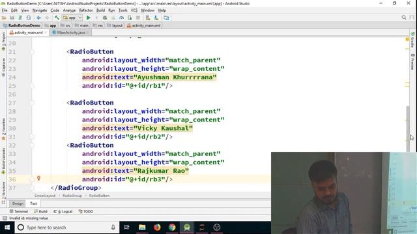This screenshot has height=234, width=417.
Task: Open the Logcat tool window
Action: [63, 211]
